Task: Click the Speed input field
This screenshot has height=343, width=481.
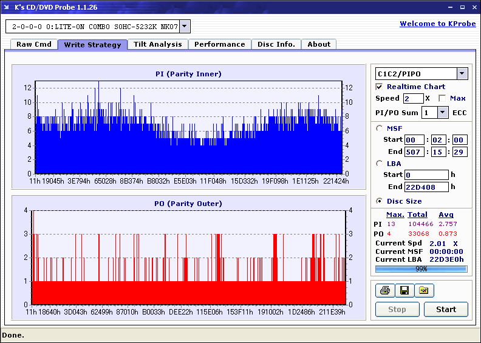Action: pos(413,98)
